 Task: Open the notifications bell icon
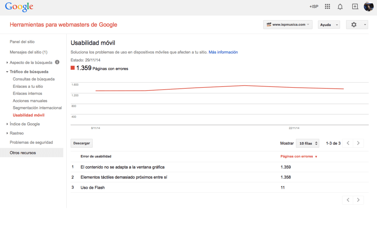click(340, 7)
